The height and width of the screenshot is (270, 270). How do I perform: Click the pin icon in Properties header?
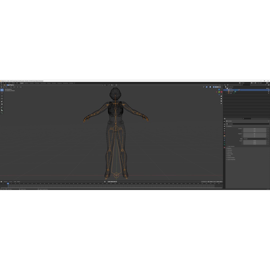[x=268, y=121]
